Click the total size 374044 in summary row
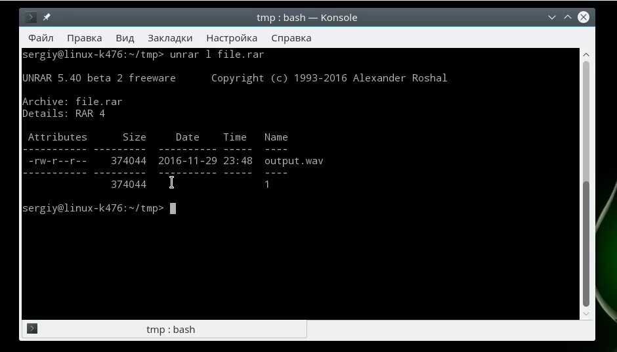This screenshot has height=352, width=617. click(x=129, y=185)
